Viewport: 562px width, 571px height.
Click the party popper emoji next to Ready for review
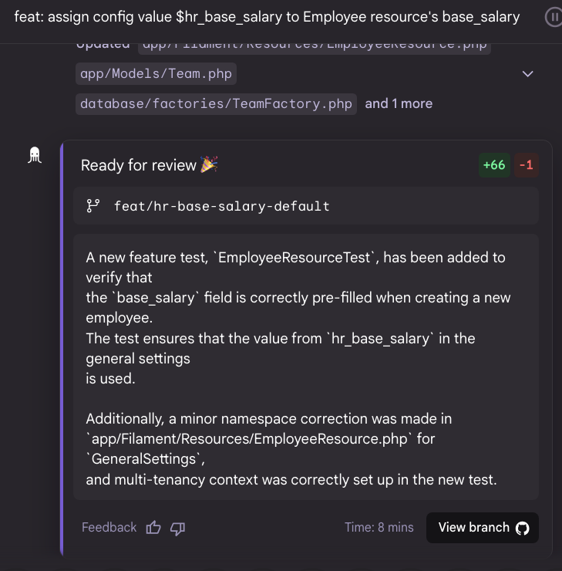point(209,164)
